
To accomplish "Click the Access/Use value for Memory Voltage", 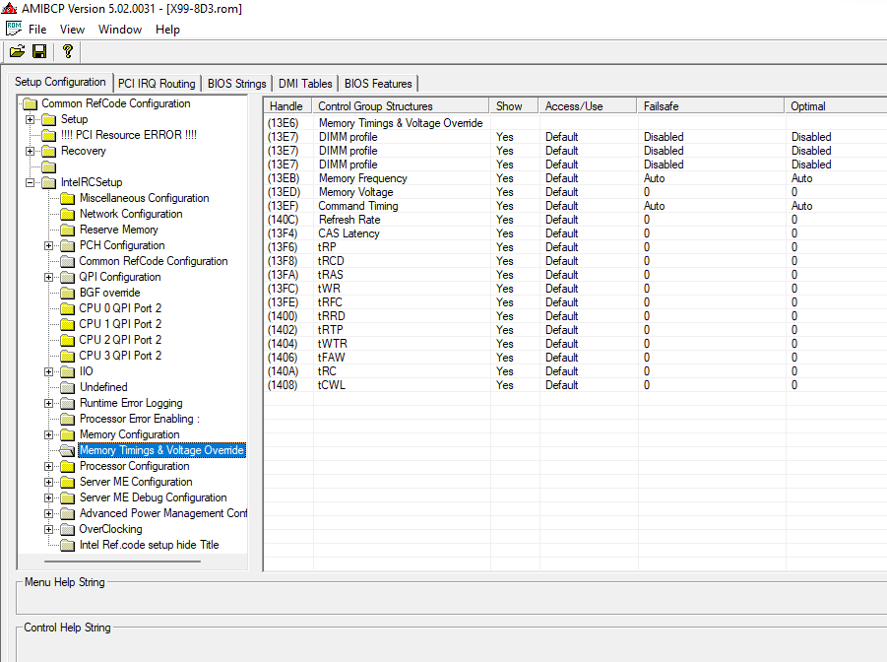I will [x=562, y=192].
